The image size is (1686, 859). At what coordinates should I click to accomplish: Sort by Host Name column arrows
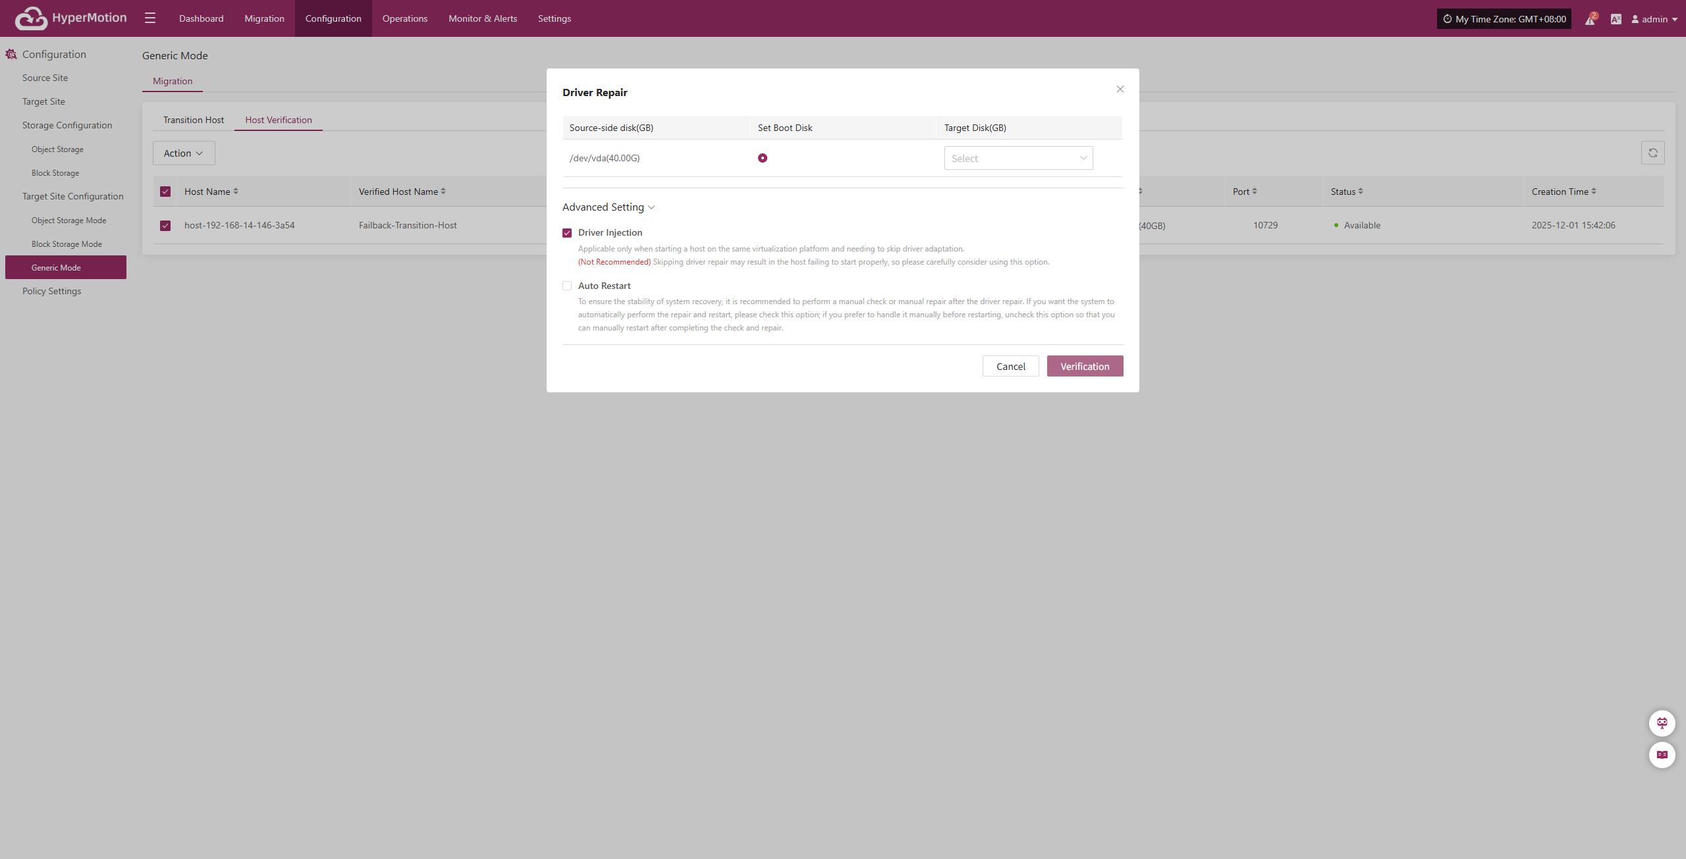(236, 192)
